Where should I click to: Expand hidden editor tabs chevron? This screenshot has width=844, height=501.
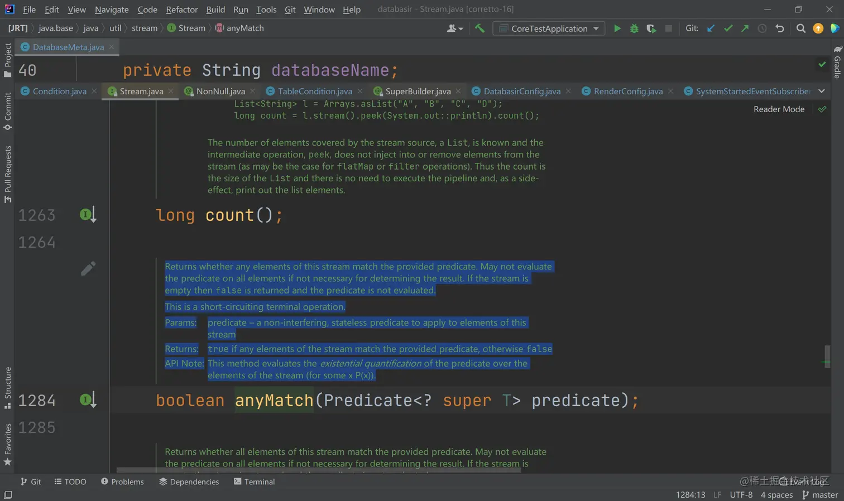coord(822,91)
